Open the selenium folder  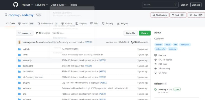(x=27, y=88)
